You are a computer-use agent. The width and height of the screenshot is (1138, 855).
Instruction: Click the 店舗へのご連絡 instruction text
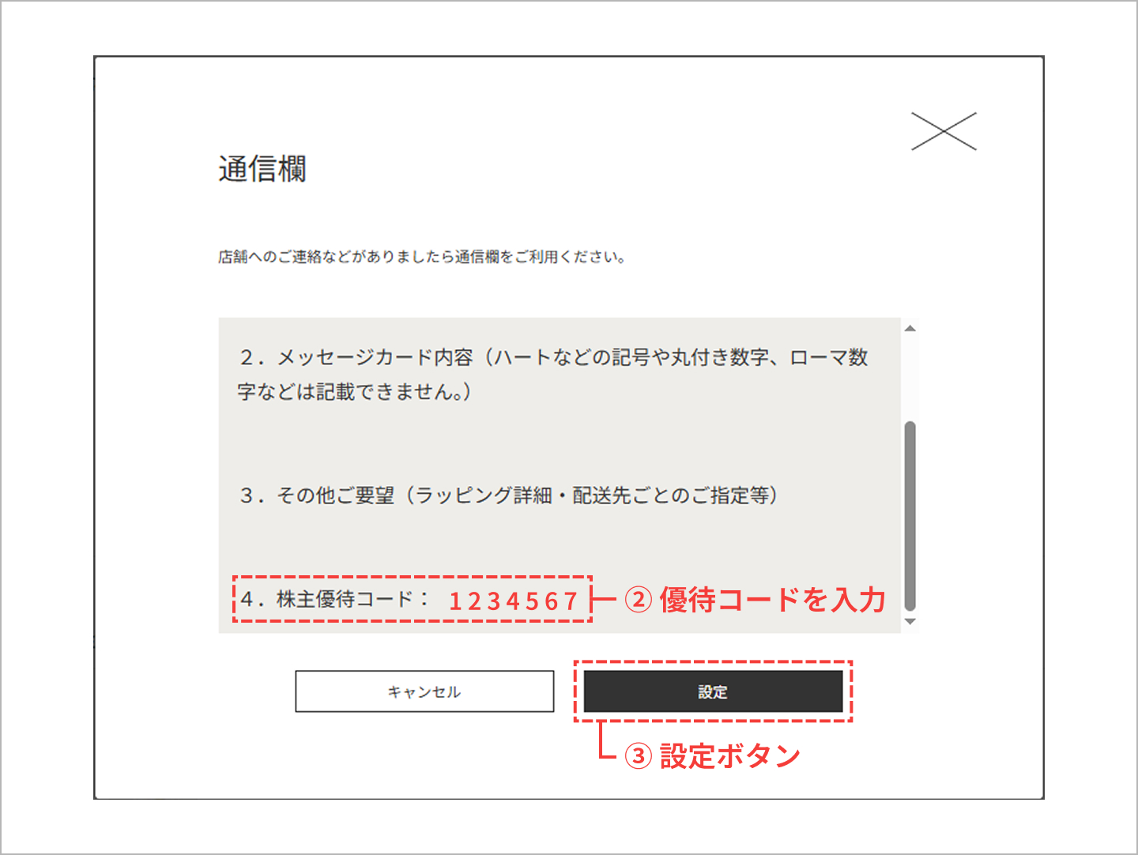click(421, 257)
